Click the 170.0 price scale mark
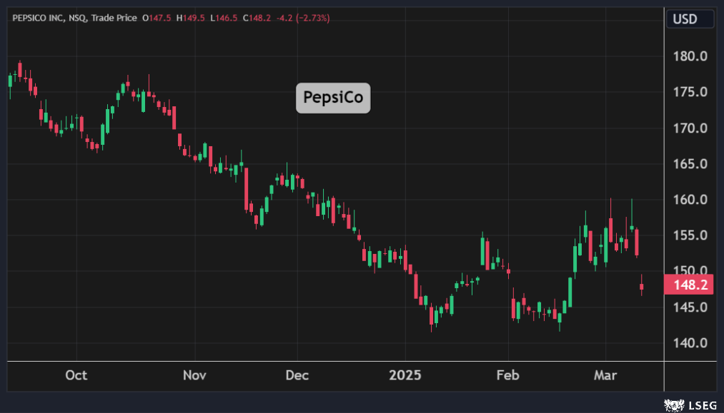724x413 pixels. tap(690, 128)
